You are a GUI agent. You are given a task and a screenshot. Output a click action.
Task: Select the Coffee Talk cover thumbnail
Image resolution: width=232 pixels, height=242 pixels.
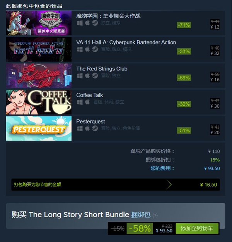coord(39,102)
